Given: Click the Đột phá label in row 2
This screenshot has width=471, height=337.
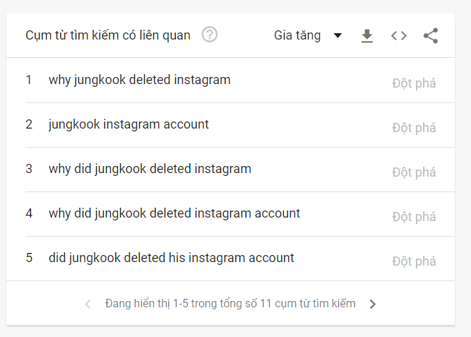Looking at the screenshot, I should point(414,128).
